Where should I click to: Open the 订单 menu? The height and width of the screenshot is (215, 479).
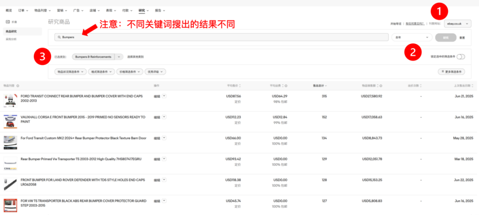tap(23, 10)
